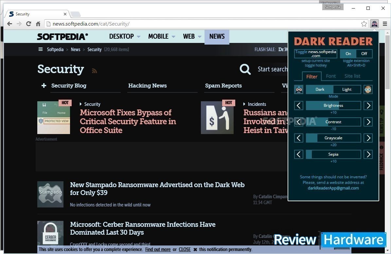Decrease Contrast with left arrow
Image resolution: width=391 pixels, height=254 pixels.
[299, 122]
